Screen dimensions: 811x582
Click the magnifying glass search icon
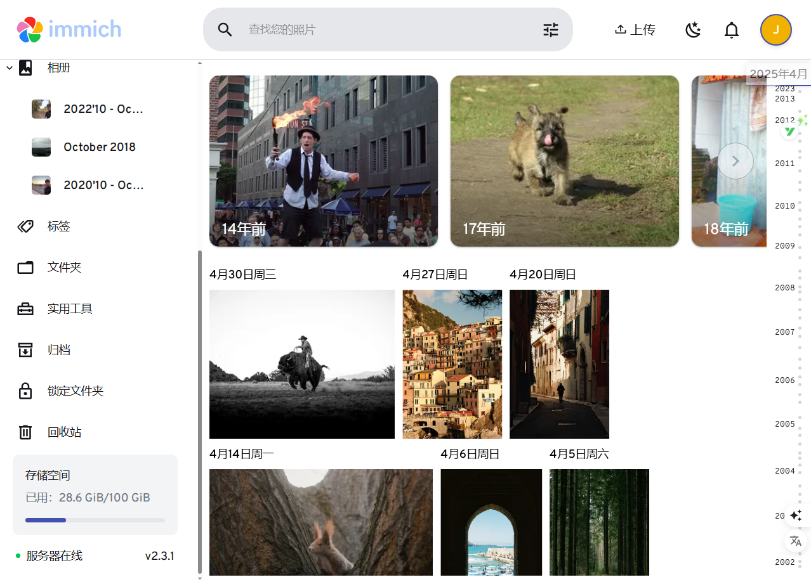coord(225,30)
